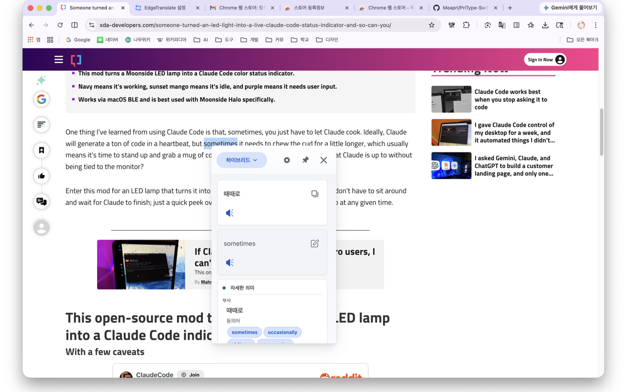Open 'Claude Code works best' trending article
627x392 pixels.
pyautogui.click(x=511, y=99)
